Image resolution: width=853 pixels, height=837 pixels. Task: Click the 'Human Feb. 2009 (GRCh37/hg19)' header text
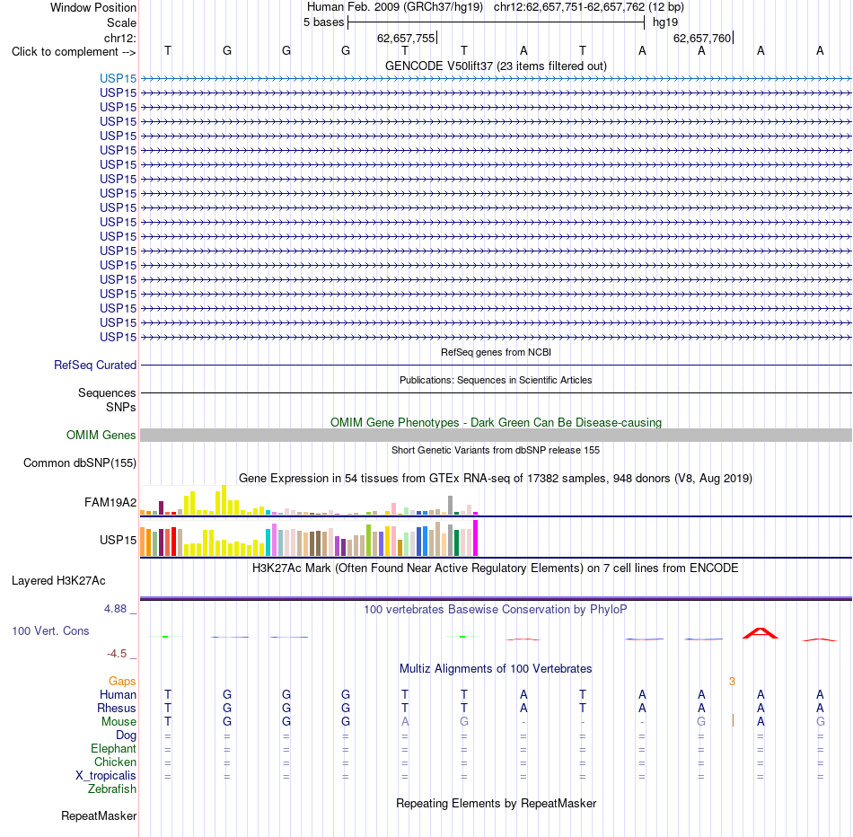pyautogui.click(x=395, y=7)
